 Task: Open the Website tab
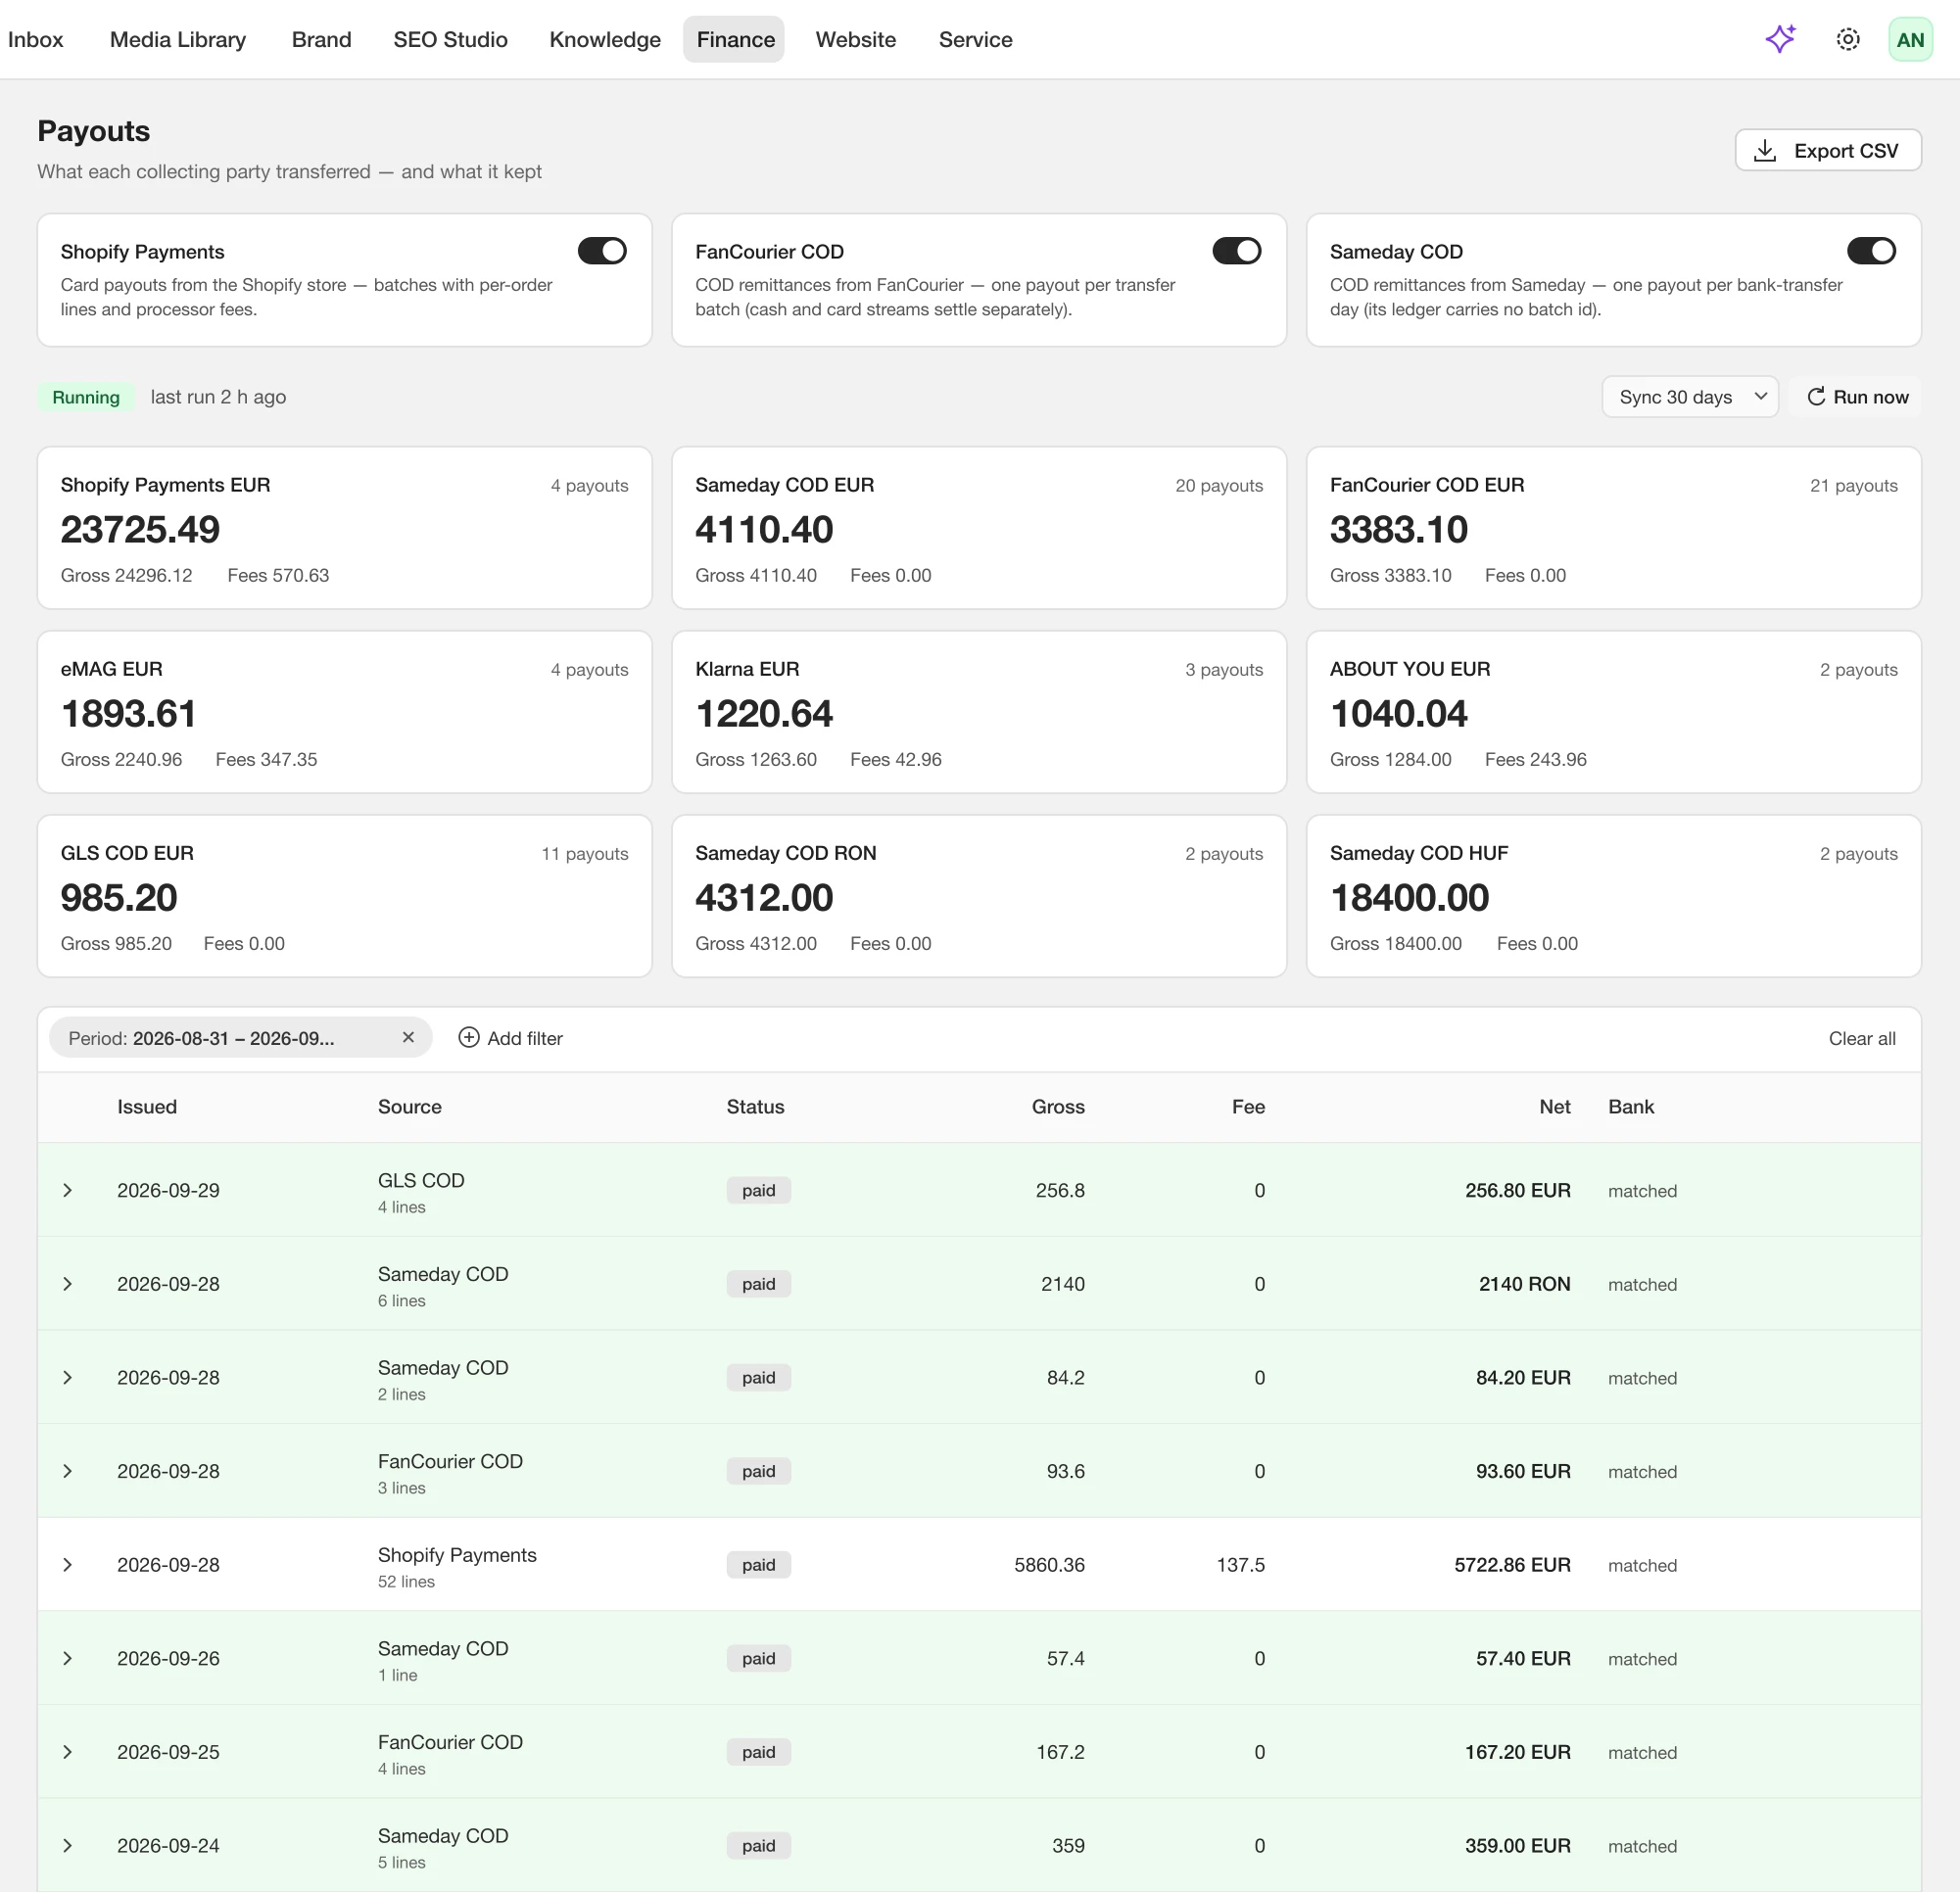[855, 39]
